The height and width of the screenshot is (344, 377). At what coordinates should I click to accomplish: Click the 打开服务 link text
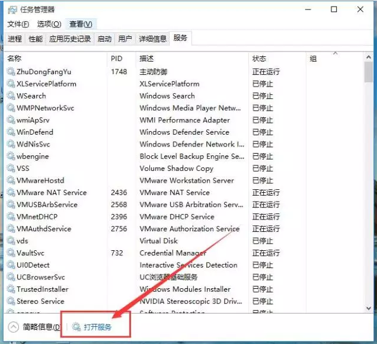pyautogui.click(x=98, y=327)
